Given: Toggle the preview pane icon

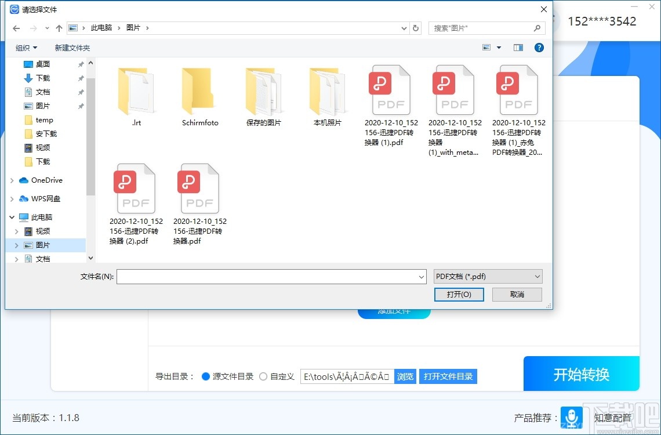Looking at the screenshot, I should tap(518, 48).
